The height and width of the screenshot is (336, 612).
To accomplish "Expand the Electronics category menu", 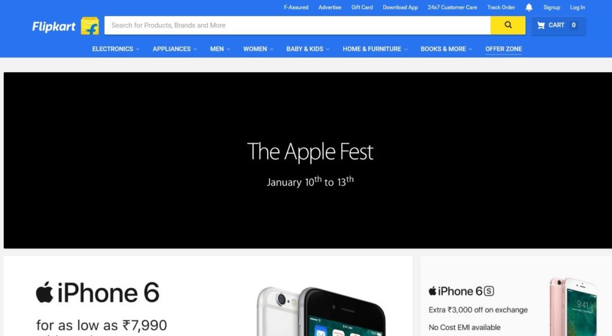I will (115, 49).
